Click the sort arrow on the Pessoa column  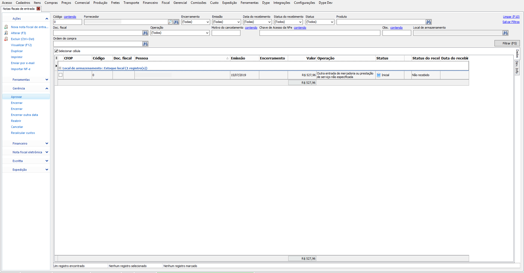(227, 58)
